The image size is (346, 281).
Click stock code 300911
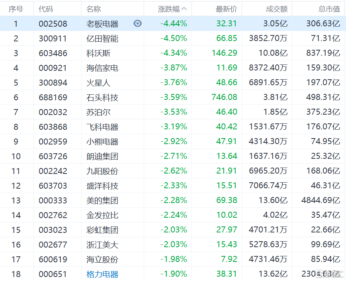tap(53, 38)
